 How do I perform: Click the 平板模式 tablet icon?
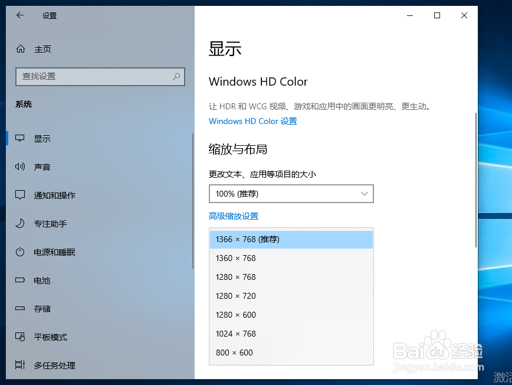point(20,337)
